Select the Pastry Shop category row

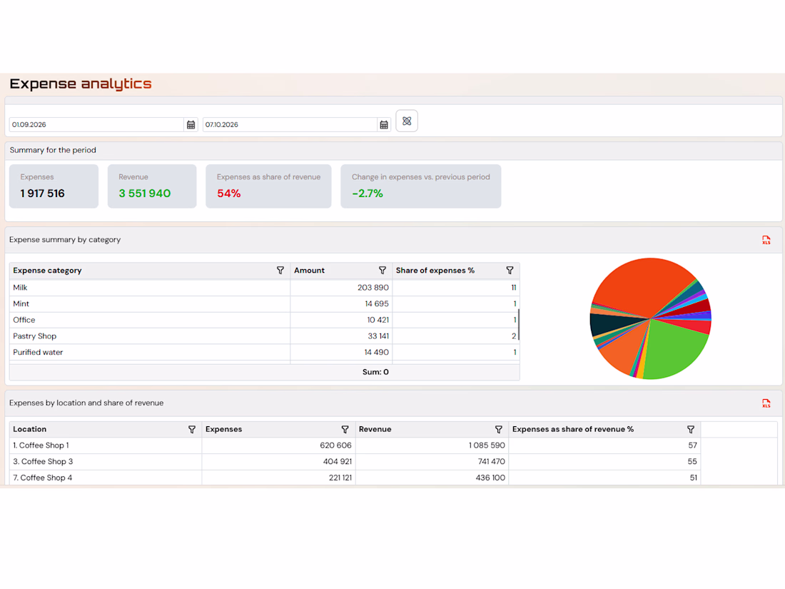[264, 336]
